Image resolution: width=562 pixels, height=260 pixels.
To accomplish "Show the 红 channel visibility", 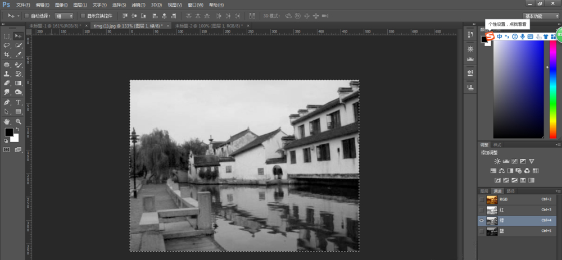I will [481, 209].
